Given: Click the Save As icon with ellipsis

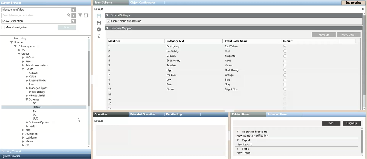Looking at the screenshot, I should coord(99,23).
